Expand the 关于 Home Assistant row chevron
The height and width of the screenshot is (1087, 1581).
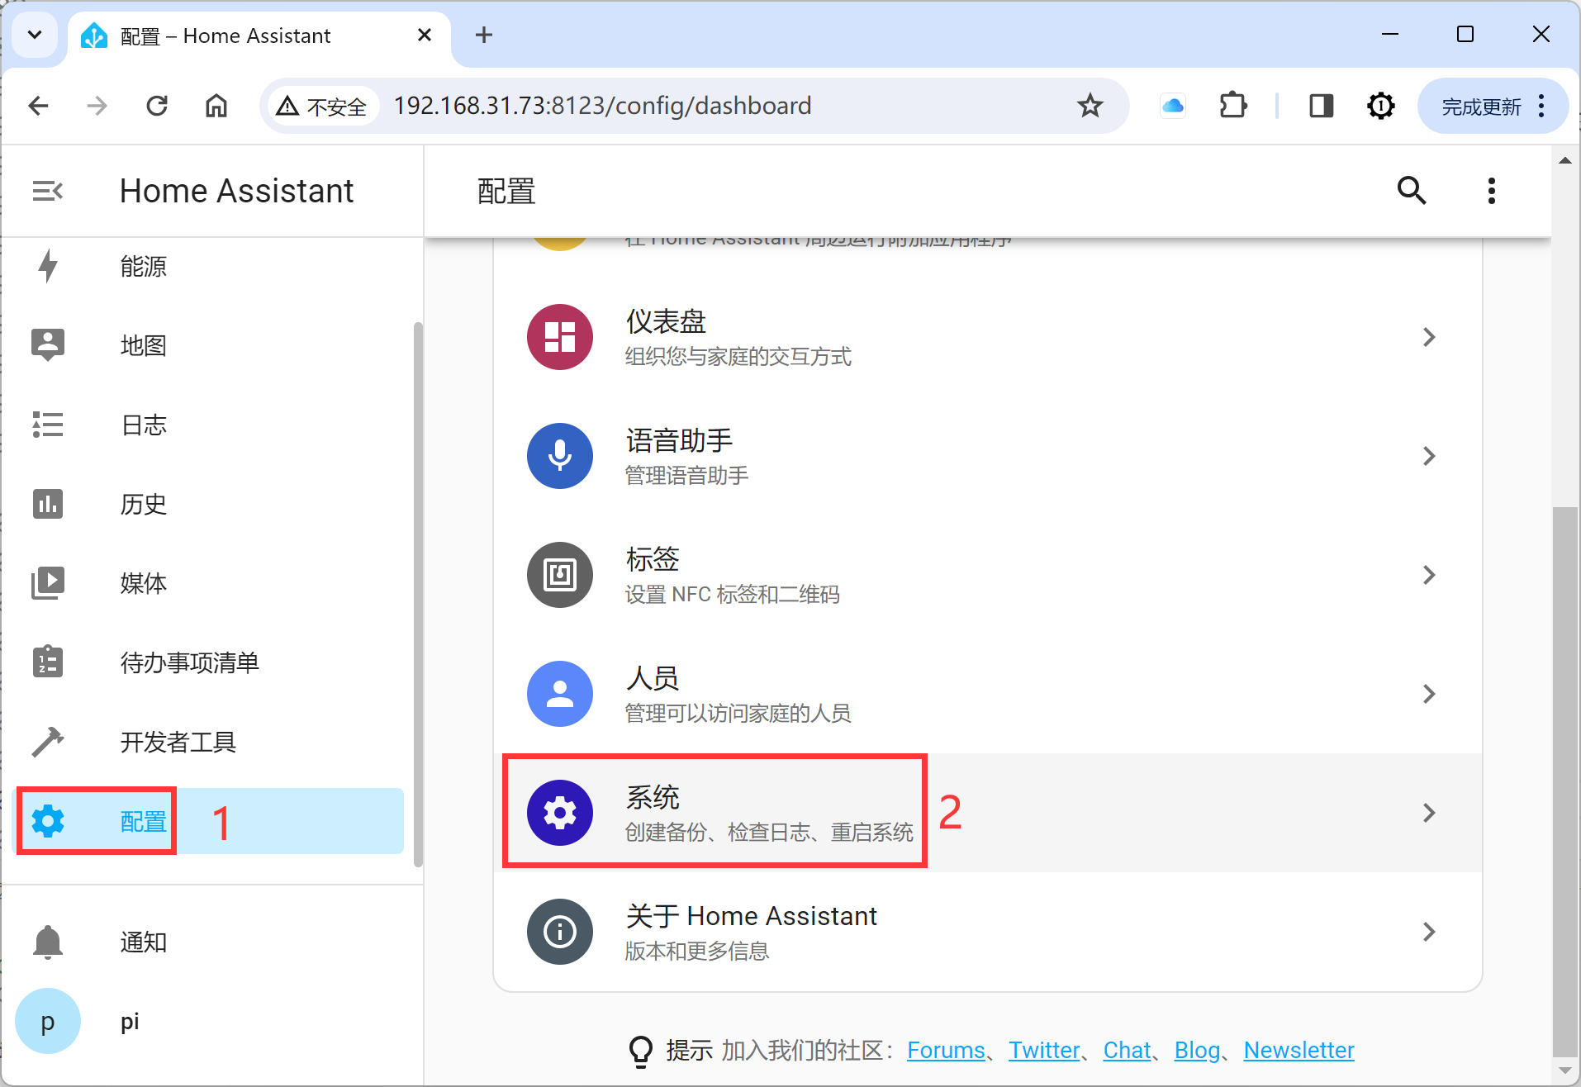click(1429, 932)
